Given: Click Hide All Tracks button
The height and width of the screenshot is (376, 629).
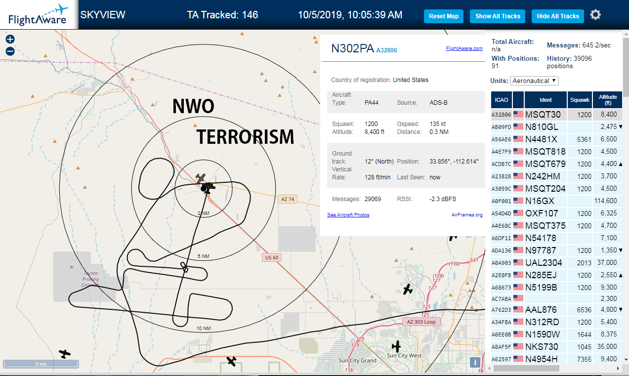Looking at the screenshot, I should pos(558,16).
